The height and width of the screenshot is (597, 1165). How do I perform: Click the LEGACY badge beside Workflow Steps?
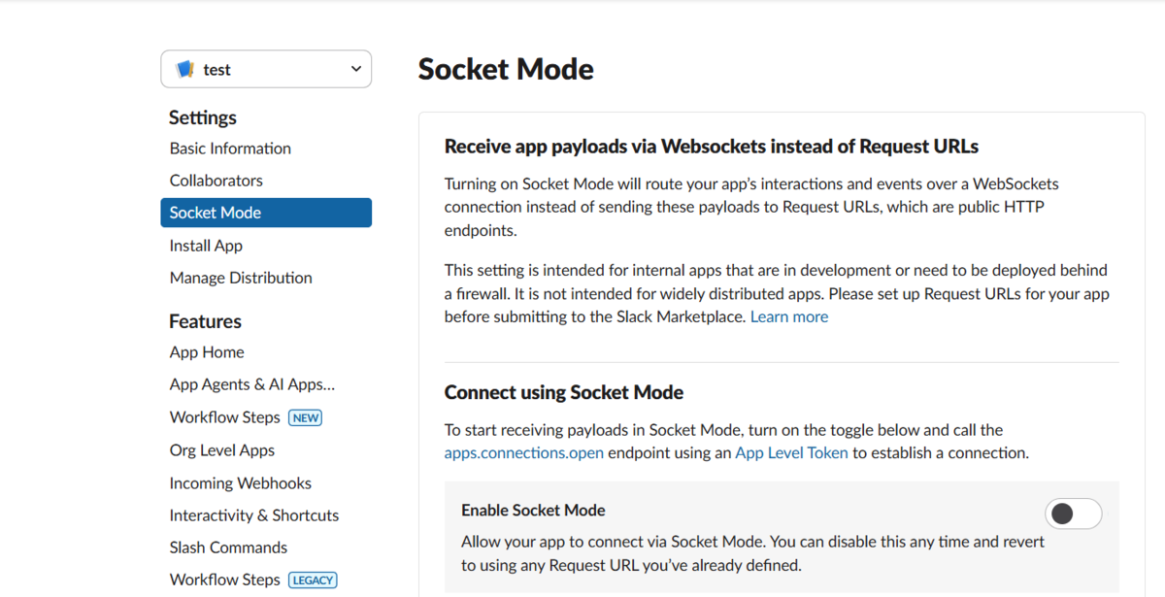[x=313, y=580]
